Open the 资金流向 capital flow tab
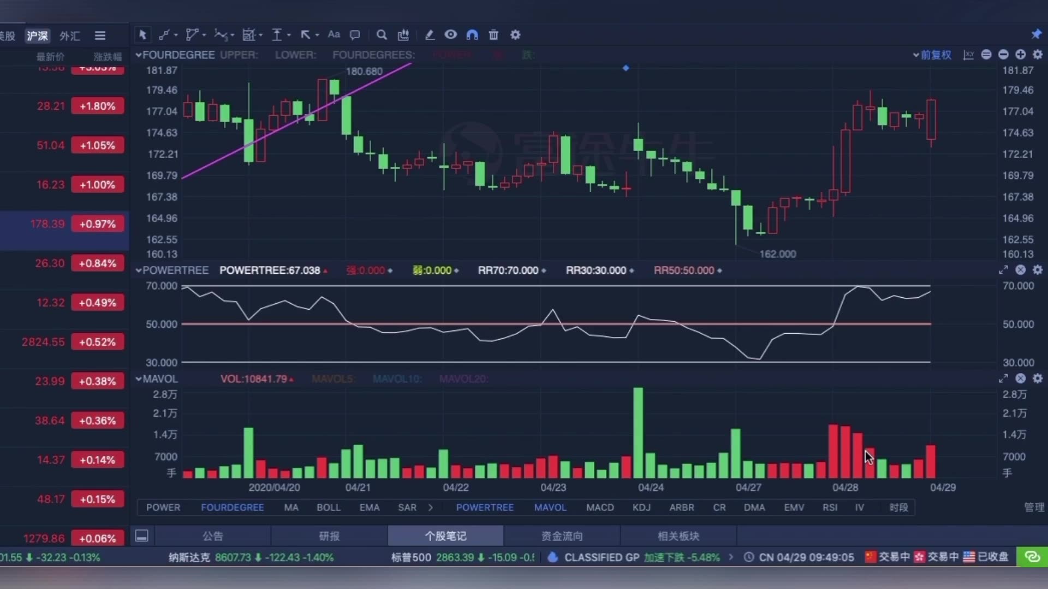 pos(562,536)
